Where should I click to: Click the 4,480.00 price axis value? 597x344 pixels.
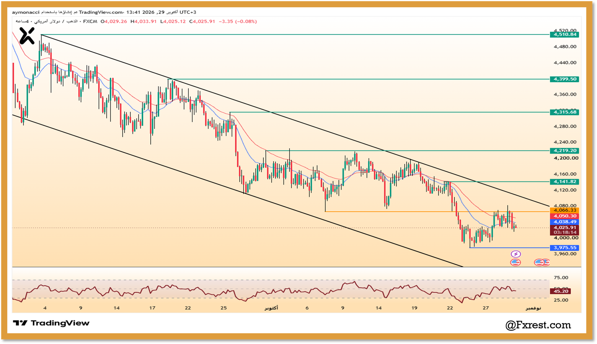click(565, 47)
